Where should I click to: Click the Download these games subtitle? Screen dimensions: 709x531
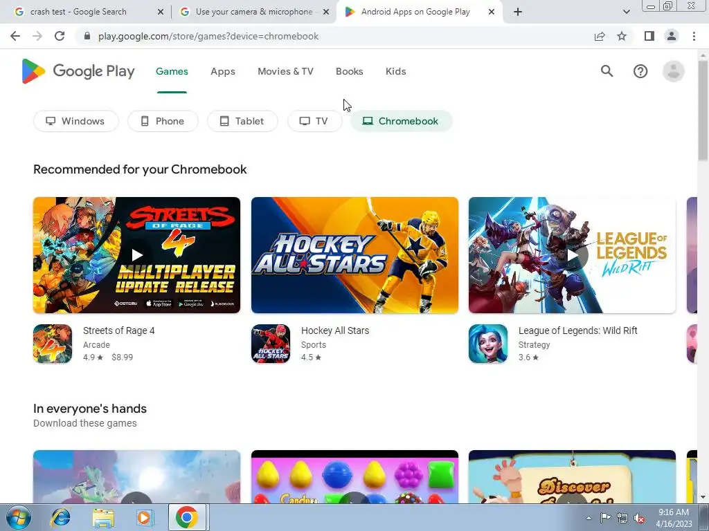[x=85, y=424]
